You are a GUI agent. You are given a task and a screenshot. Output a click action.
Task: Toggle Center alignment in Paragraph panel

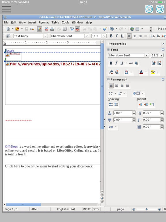pyautogui.click(x=117, y=86)
